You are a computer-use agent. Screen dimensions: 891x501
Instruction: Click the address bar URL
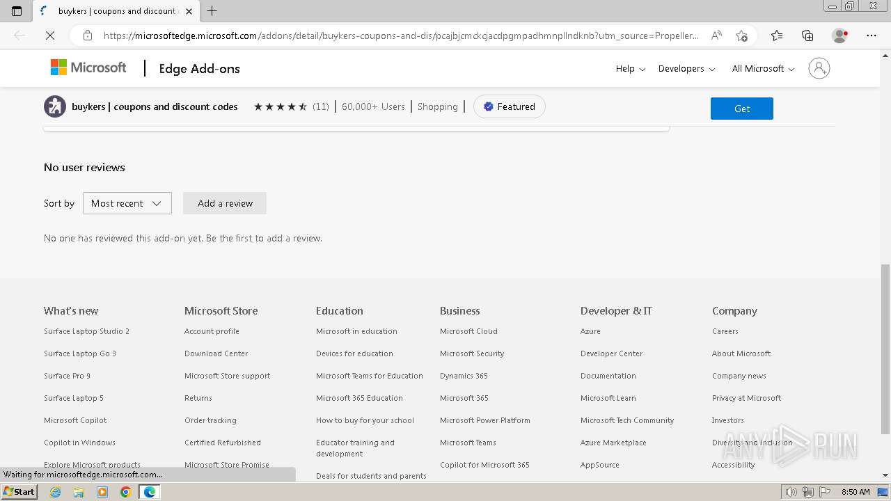click(401, 35)
